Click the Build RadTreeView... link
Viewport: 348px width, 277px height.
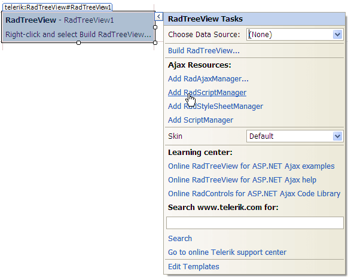[x=204, y=51]
